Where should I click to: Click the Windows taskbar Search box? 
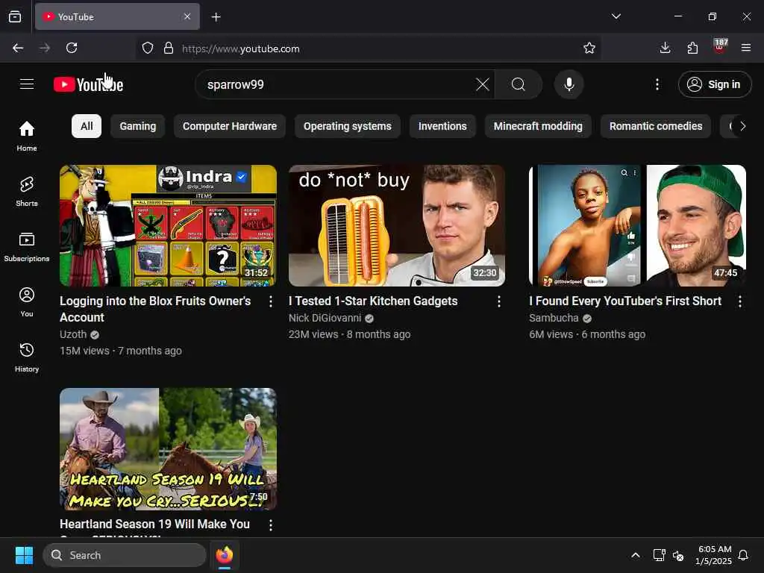coord(125,555)
